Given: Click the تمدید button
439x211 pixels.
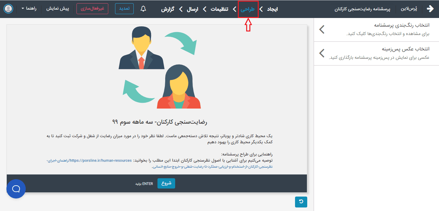Looking at the screenshot, I should [124, 9].
